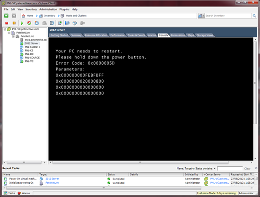Viewport: 260px width, 197px height.
Task: Click the PeteNetLive task target link
Action: [x=52, y=183]
